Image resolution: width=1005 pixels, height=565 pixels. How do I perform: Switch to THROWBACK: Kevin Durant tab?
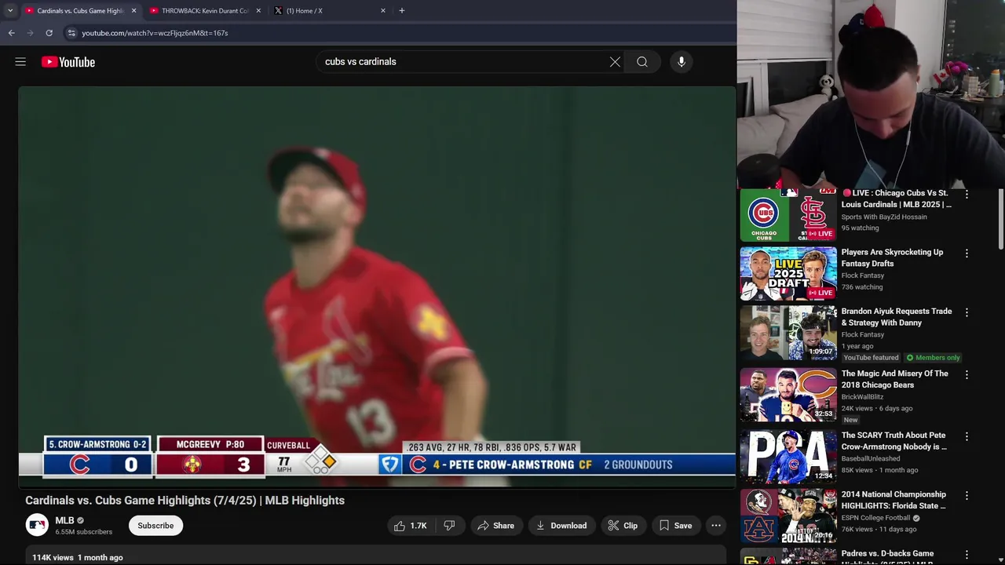(x=205, y=11)
